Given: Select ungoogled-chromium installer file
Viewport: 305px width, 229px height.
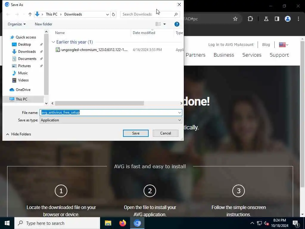Looking at the screenshot, I should point(94,50).
